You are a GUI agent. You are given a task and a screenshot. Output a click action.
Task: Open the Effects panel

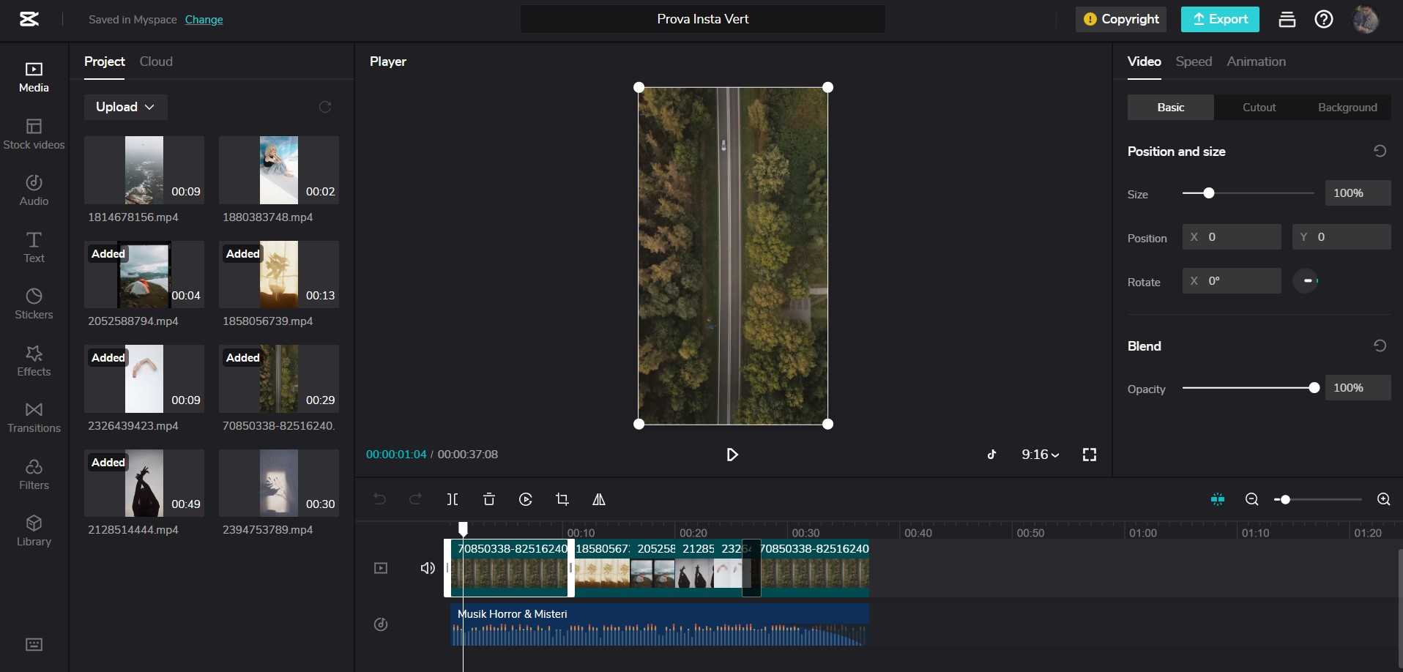[x=34, y=362]
